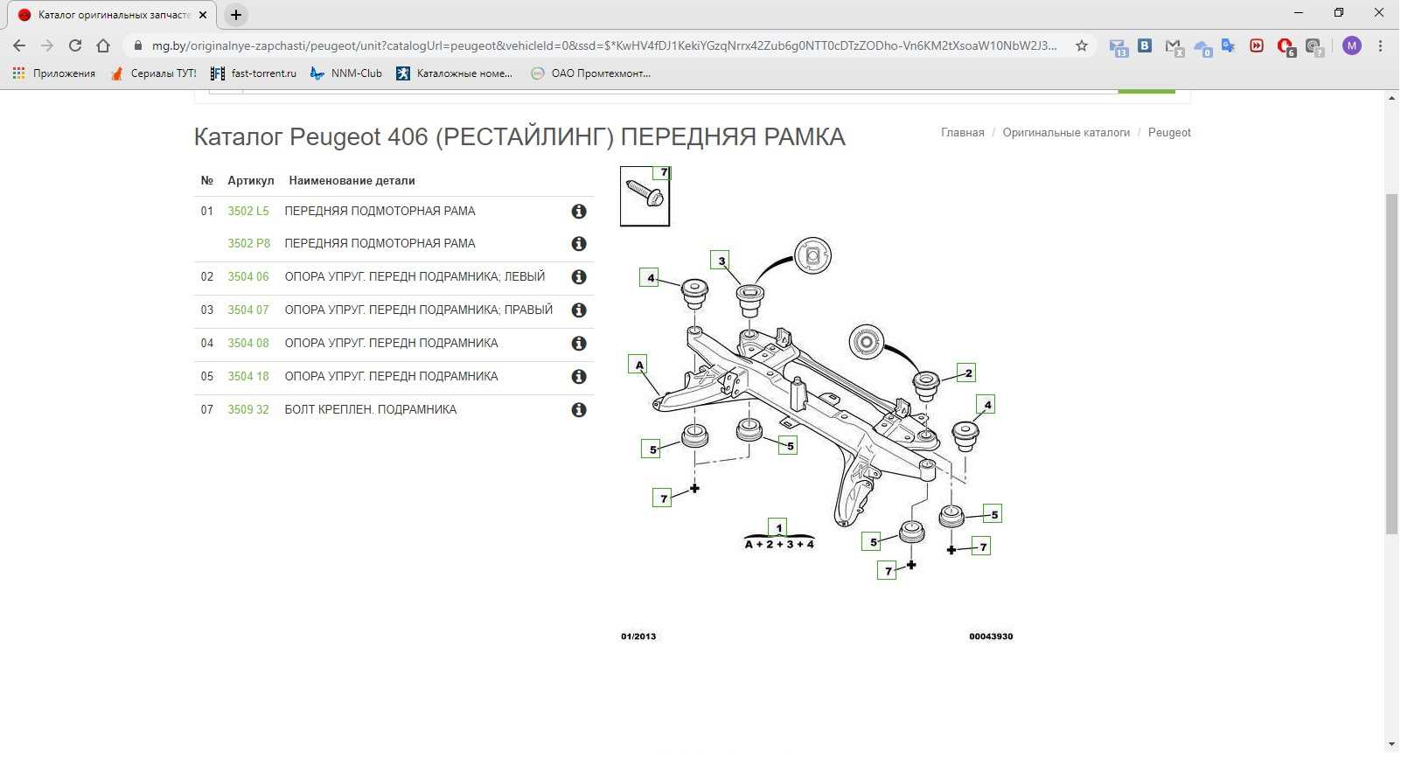Viewport: 1401px width, 773px height.
Task: Select callout A on the diagram
Action: click(638, 365)
